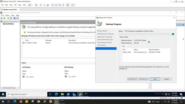This screenshot has height=104, width=185.
Task: Open the VMware File menu
Action: [2, 5]
